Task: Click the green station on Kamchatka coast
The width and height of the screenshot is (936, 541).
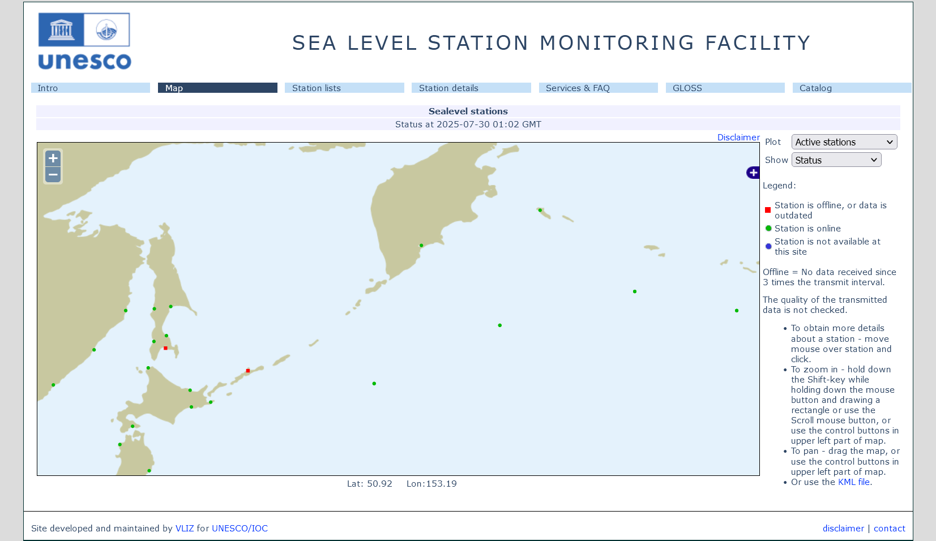Action: (421, 246)
